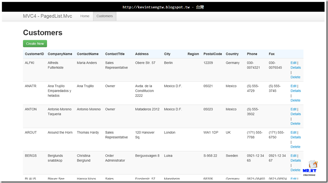Delete customer ANTON

(x=295, y=124)
